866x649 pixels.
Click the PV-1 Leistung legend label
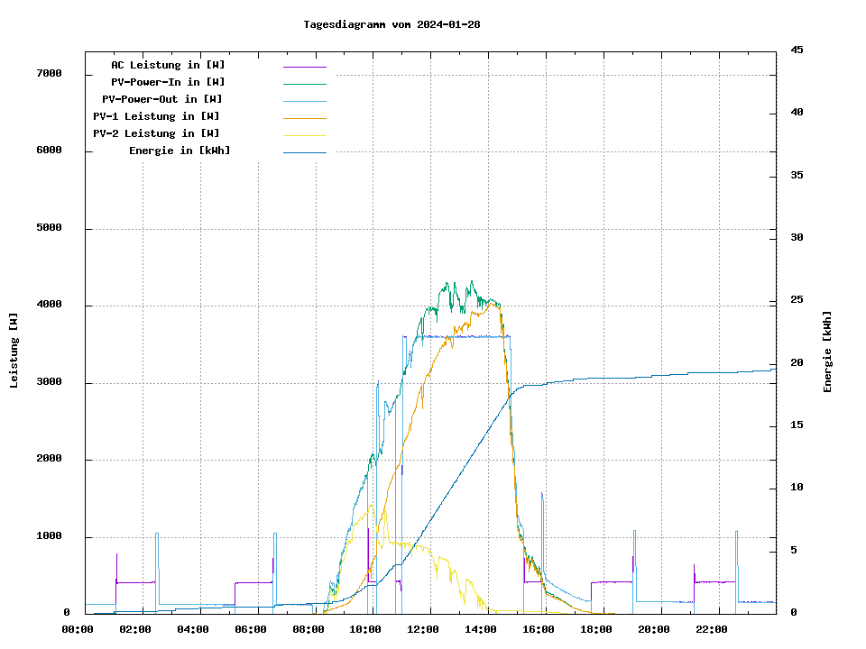point(156,116)
